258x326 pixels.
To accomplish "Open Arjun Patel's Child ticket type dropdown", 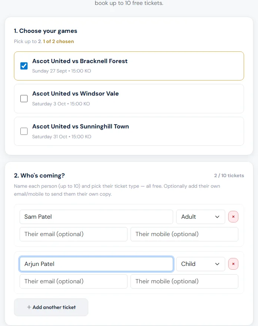I will [x=201, y=264].
